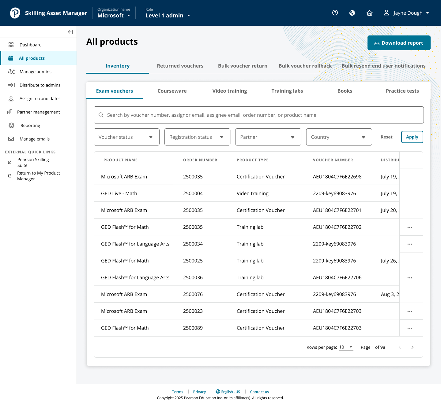Viewport: 441px width, 405px height.
Task: Click the globe language icon in header
Action: (352, 13)
